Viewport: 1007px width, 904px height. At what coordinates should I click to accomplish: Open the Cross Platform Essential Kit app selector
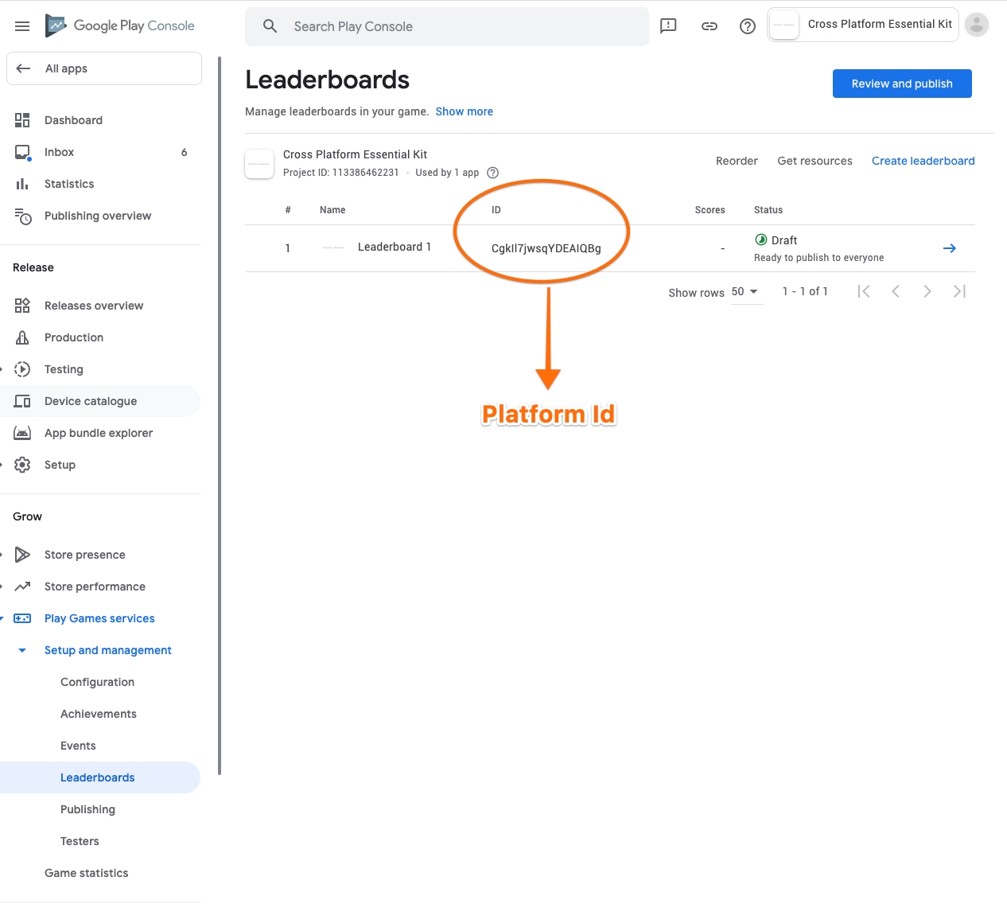click(x=863, y=25)
